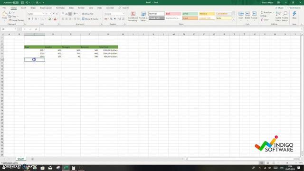304x171 pixels.
Task: Click the Undo arrow icon
Action: 27,2
